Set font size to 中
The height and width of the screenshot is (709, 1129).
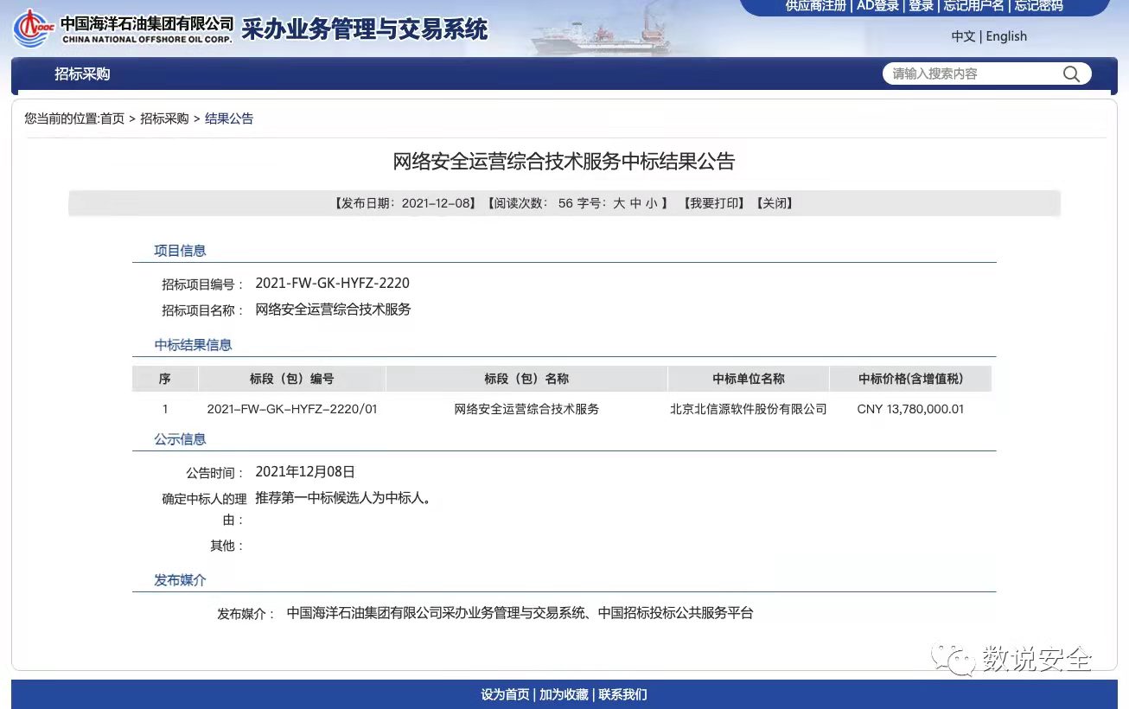(x=635, y=204)
